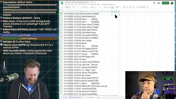This screenshot has height=99, width=176.
Task: Open the Edit menu
Action: coord(68,4)
